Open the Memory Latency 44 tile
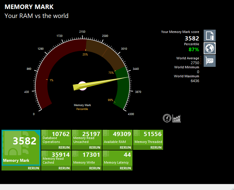 point(117,158)
